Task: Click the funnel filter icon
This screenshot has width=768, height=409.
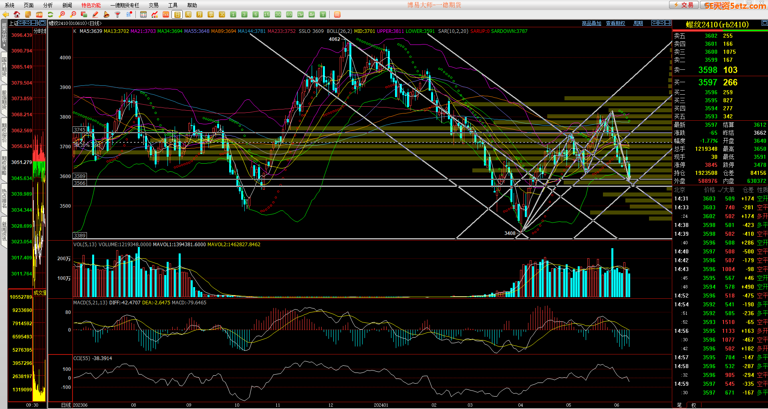Action: pyautogui.click(x=117, y=14)
